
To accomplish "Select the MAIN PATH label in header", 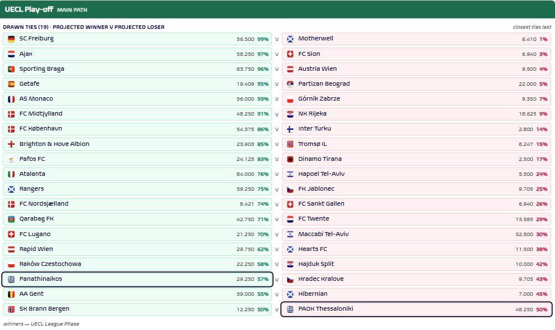I will (x=72, y=10).
